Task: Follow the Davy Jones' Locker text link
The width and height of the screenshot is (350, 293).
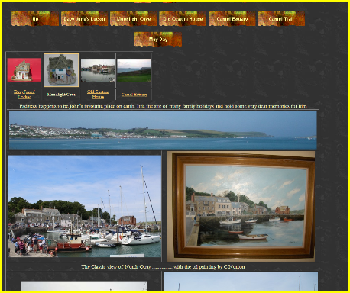Action: [x=24, y=95]
